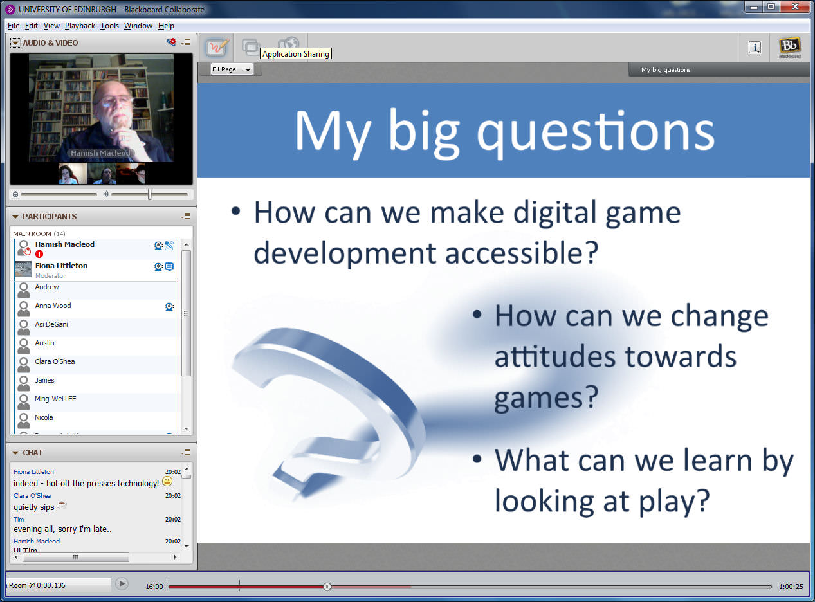Open the Tools menu
The image size is (815, 602).
tap(109, 26)
